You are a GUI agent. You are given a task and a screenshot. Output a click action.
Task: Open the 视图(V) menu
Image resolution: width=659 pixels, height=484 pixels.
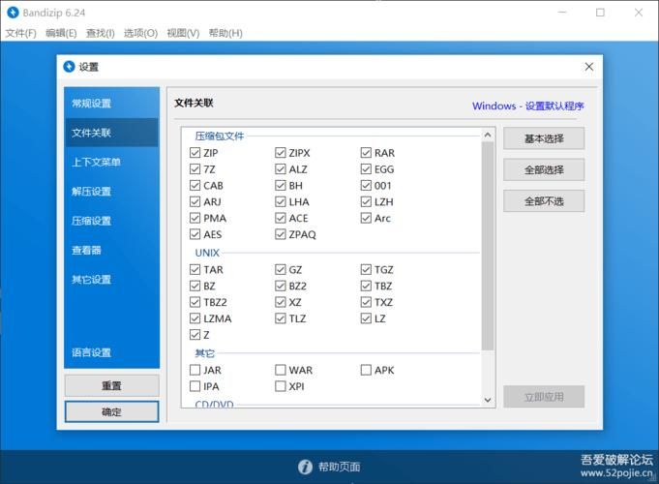(x=183, y=33)
